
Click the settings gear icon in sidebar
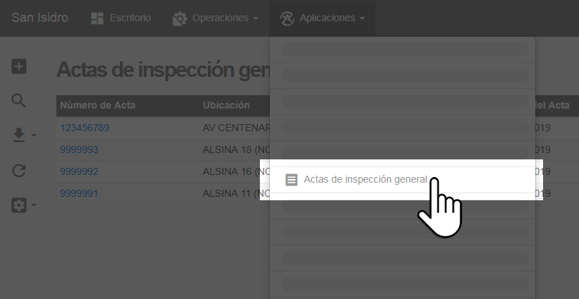click(x=19, y=205)
